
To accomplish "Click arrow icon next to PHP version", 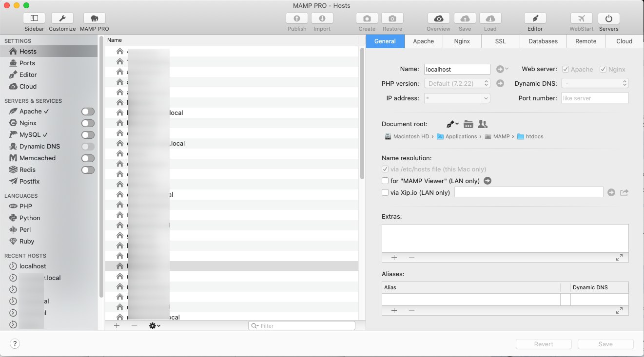I will coord(500,83).
